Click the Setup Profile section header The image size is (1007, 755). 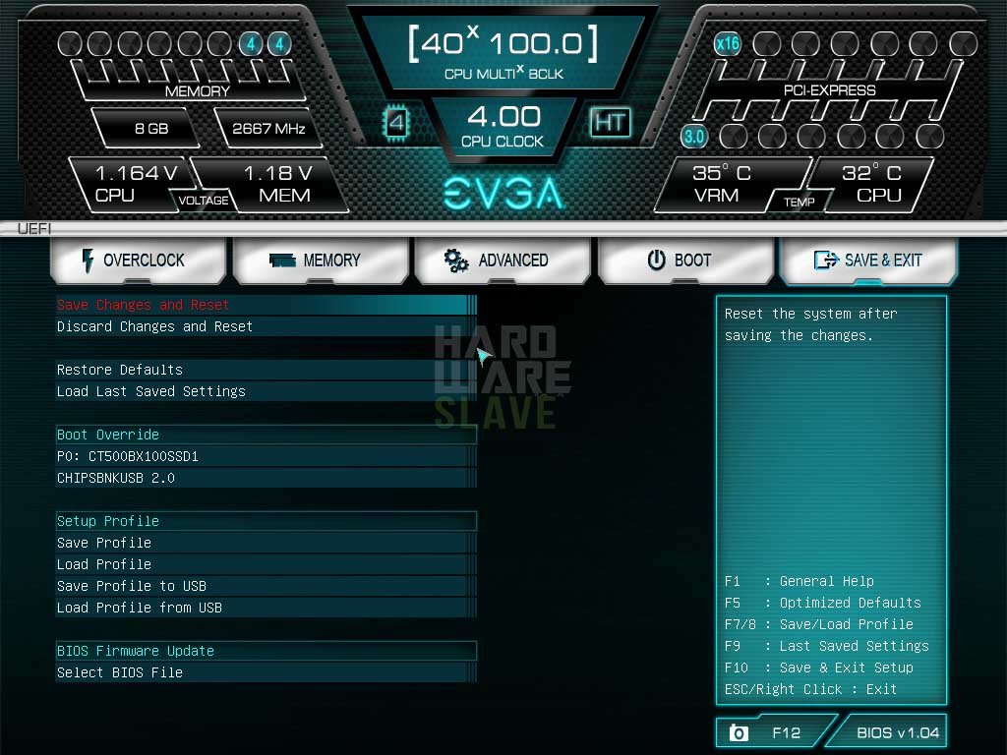click(266, 521)
